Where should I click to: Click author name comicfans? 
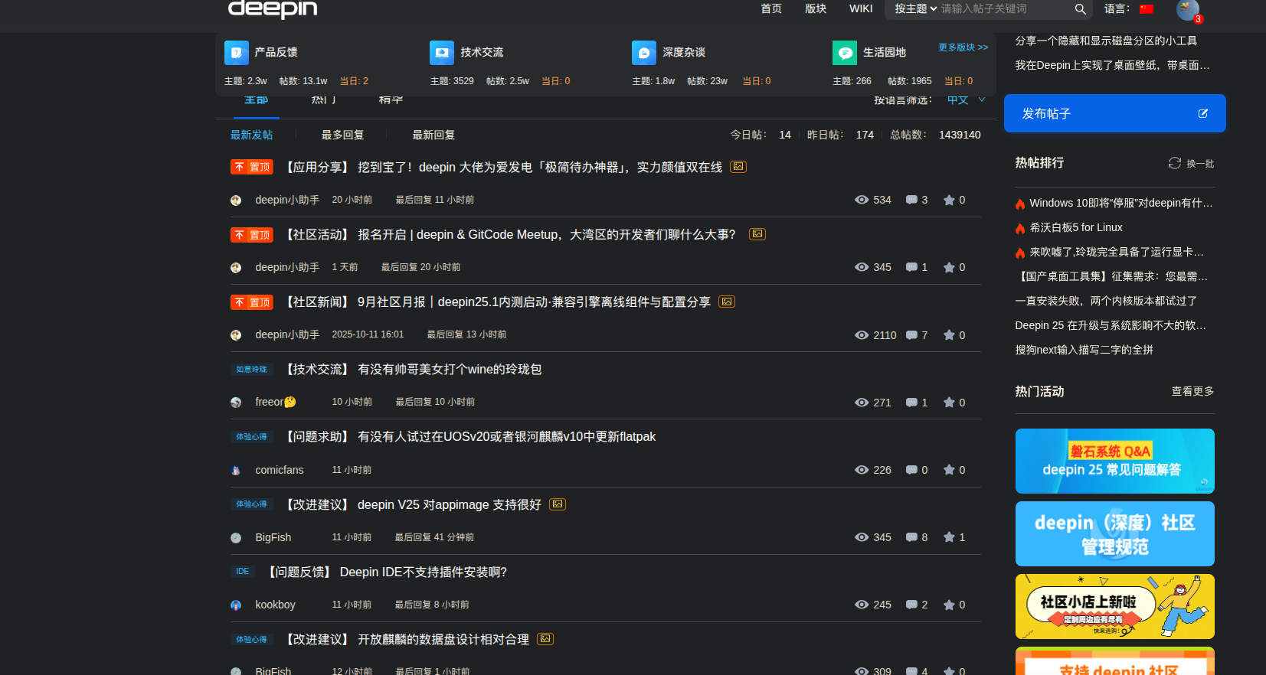[x=279, y=470]
